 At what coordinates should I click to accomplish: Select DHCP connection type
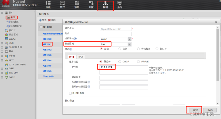pos(120,61)
